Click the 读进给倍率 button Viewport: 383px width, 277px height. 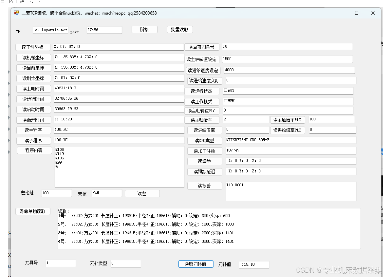(x=204, y=130)
